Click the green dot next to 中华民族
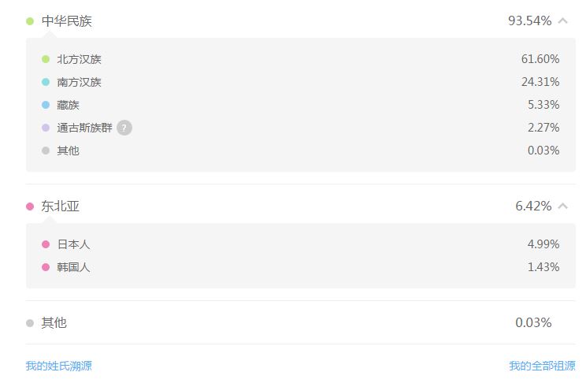The image size is (586, 387). (30, 21)
